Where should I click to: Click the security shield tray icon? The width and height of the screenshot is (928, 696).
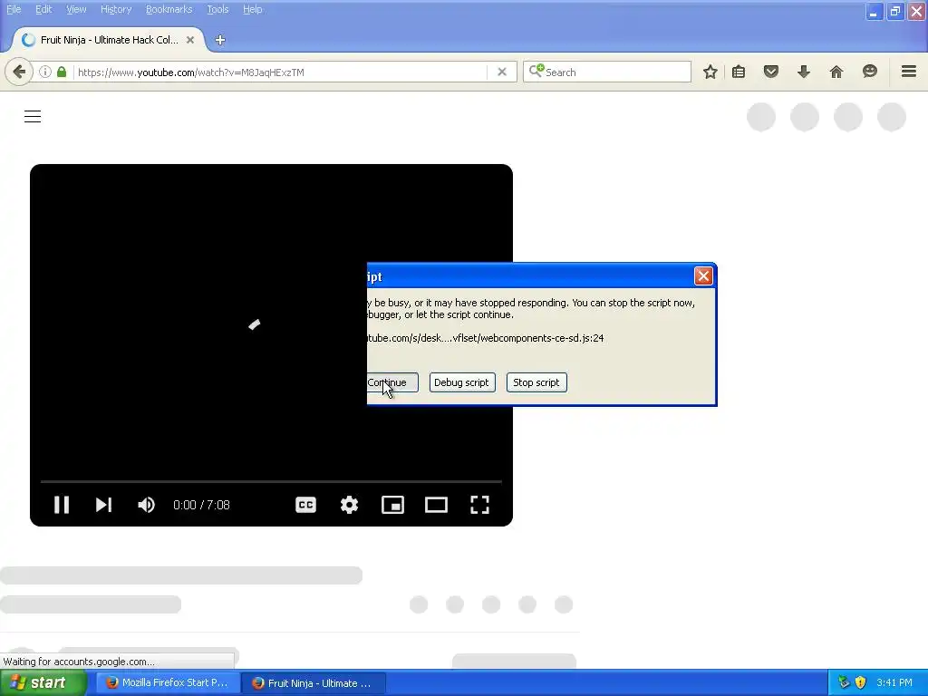coord(861,683)
